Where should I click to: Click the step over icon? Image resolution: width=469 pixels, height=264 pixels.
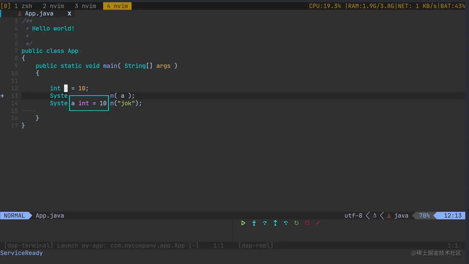click(x=265, y=223)
